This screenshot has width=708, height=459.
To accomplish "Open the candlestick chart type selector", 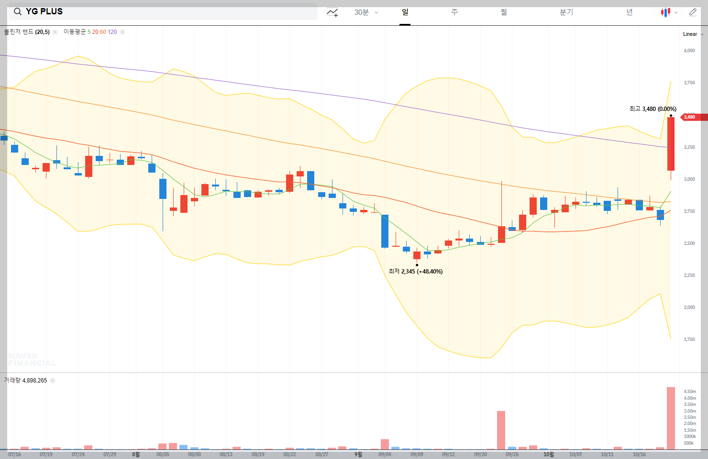I will 665,12.
